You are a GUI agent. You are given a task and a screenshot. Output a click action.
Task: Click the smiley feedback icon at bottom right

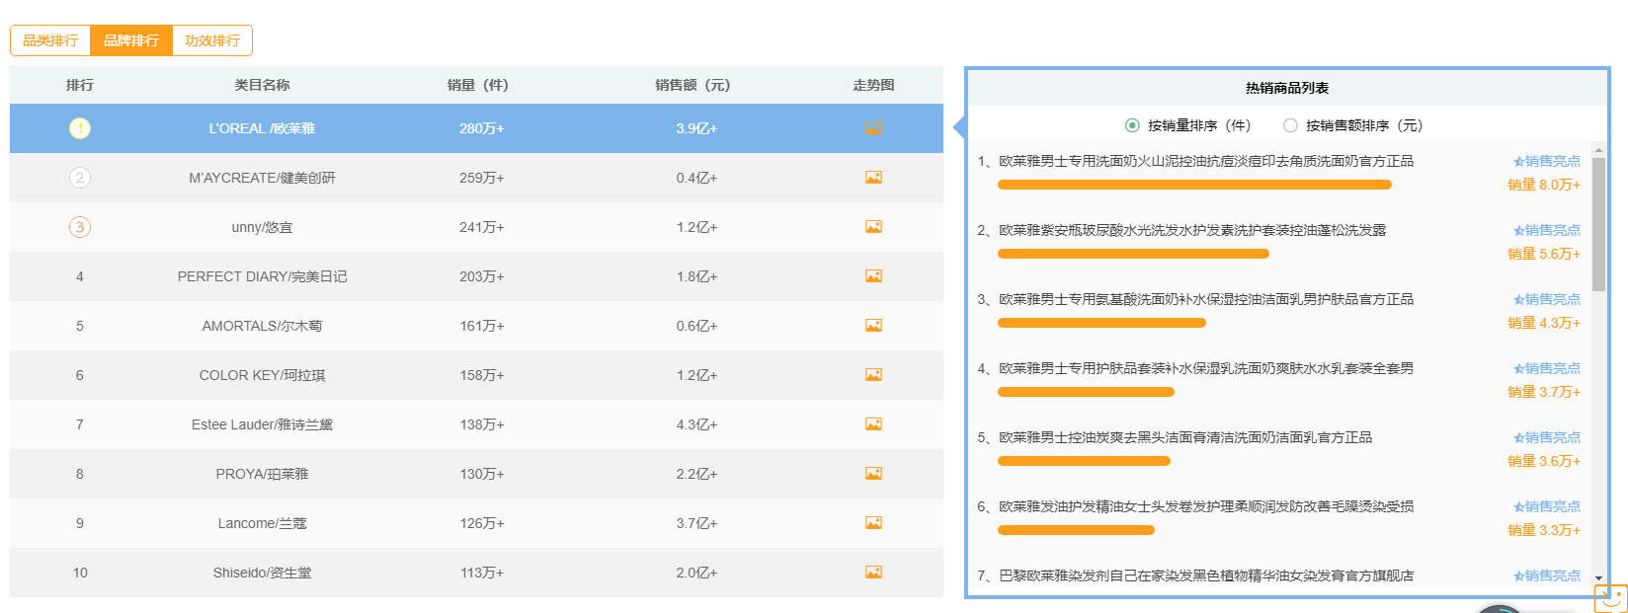pos(1610,598)
